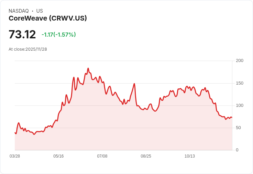Click the 08/25 date label on x-axis
The width and height of the screenshot is (253, 174).
[x=146, y=156]
